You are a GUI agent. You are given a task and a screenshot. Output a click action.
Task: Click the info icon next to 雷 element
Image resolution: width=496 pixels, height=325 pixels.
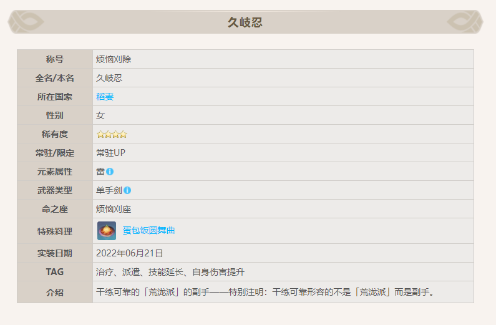pos(110,172)
